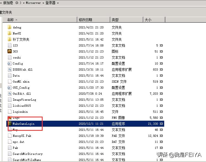The image size is (206, 162).
Task: Click the file name 303
Action: tap(15, 51)
